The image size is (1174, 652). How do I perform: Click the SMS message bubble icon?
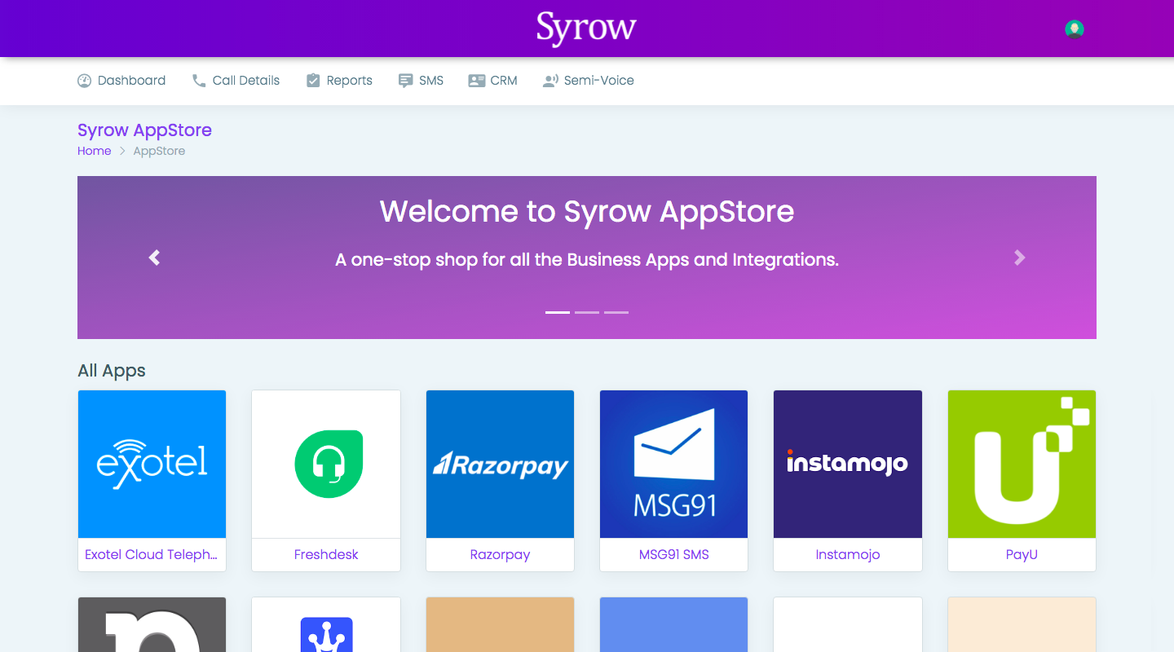pyautogui.click(x=405, y=81)
